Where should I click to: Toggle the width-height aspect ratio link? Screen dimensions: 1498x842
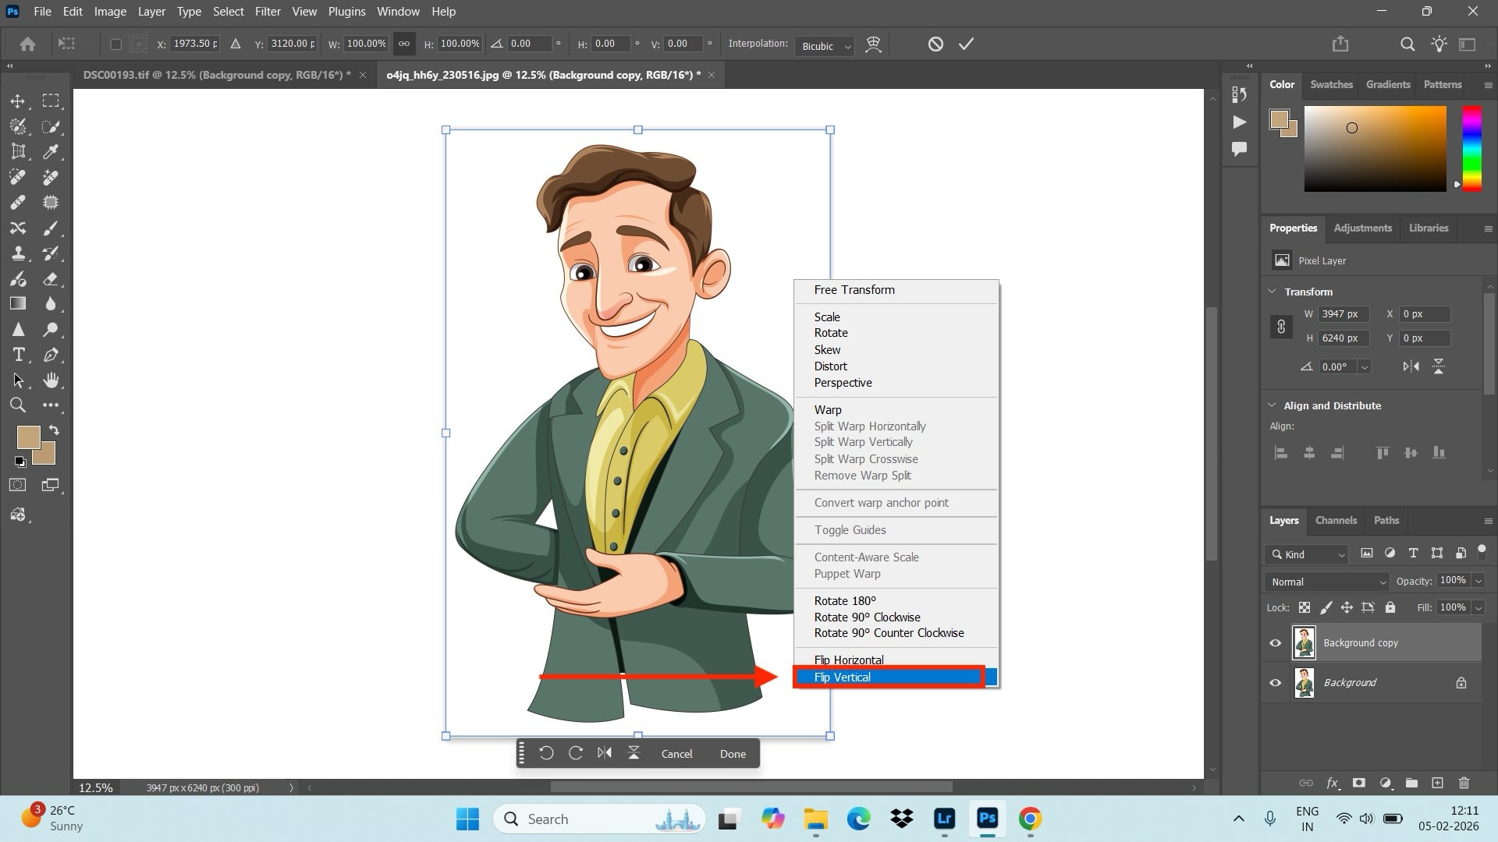[403, 44]
